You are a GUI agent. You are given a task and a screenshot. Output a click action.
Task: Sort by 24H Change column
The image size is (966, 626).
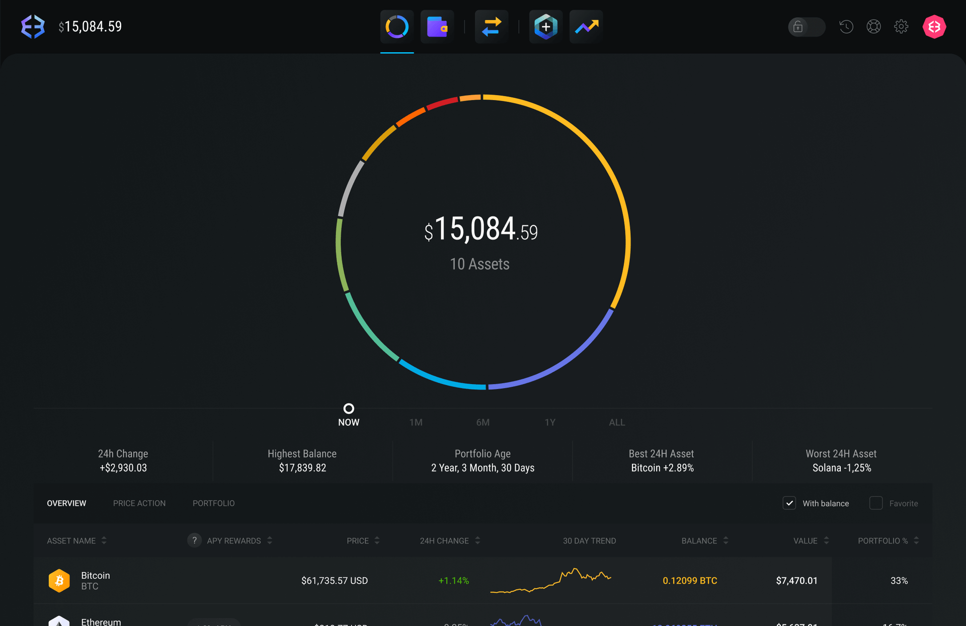[477, 540]
